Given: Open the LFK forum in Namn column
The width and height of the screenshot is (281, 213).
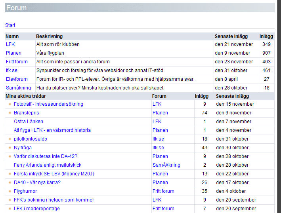Looking at the screenshot, I should coord(10,44).
